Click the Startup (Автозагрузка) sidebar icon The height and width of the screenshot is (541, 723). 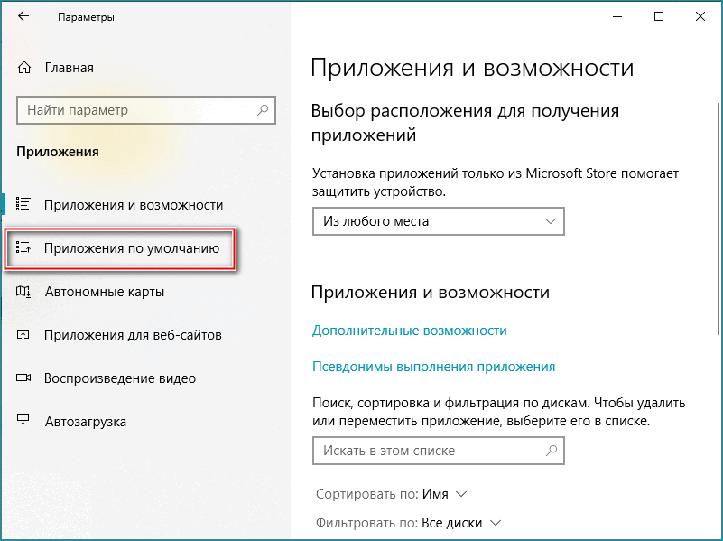tap(23, 421)
